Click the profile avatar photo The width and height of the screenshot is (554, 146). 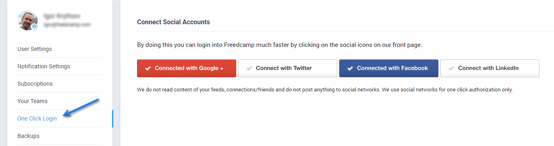27,20
